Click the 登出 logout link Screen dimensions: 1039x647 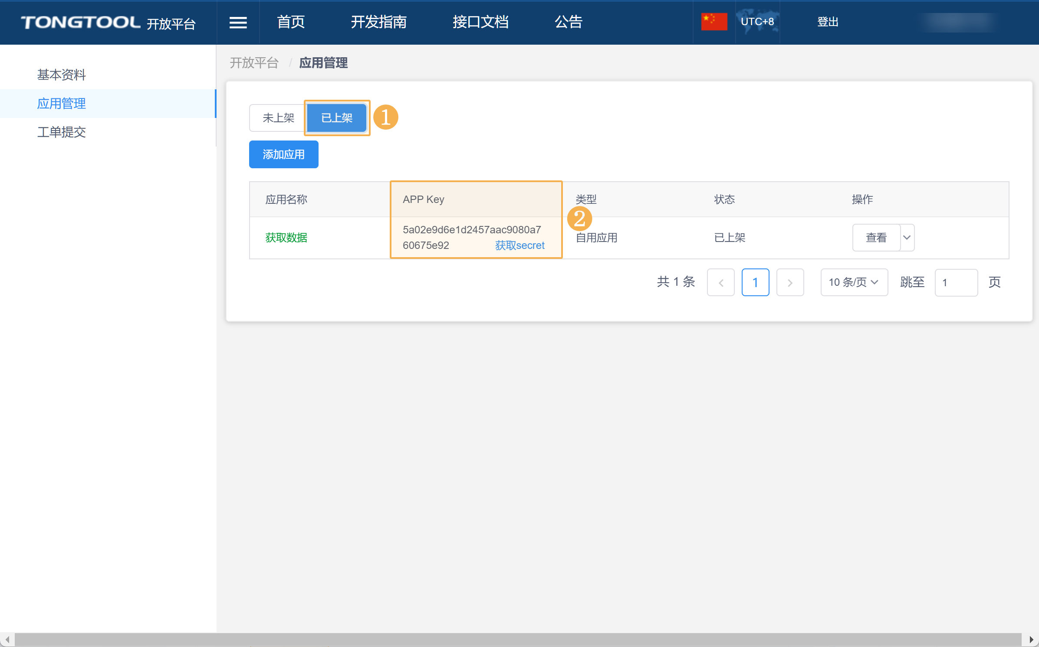tap(827, 22)
